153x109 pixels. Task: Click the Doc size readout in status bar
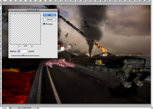click(x=25, y=108)
